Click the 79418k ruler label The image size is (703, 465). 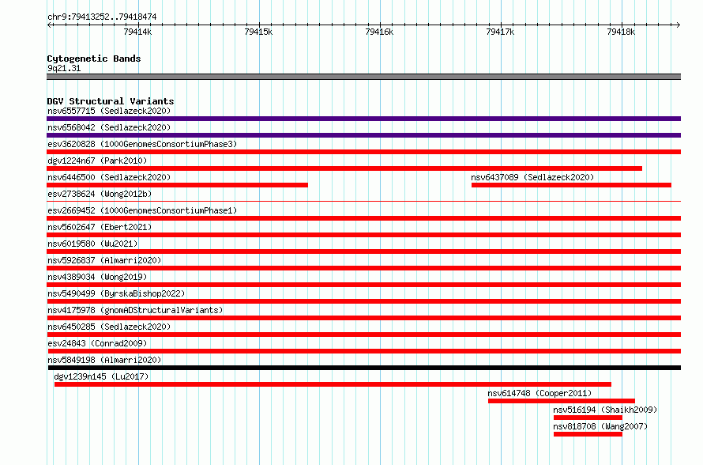click(621, 32)
